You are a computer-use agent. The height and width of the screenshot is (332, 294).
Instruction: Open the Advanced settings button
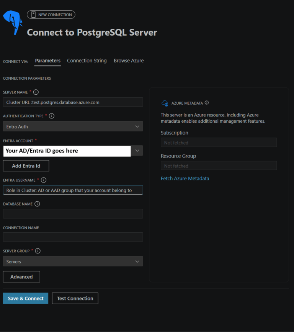click(21, 277)
